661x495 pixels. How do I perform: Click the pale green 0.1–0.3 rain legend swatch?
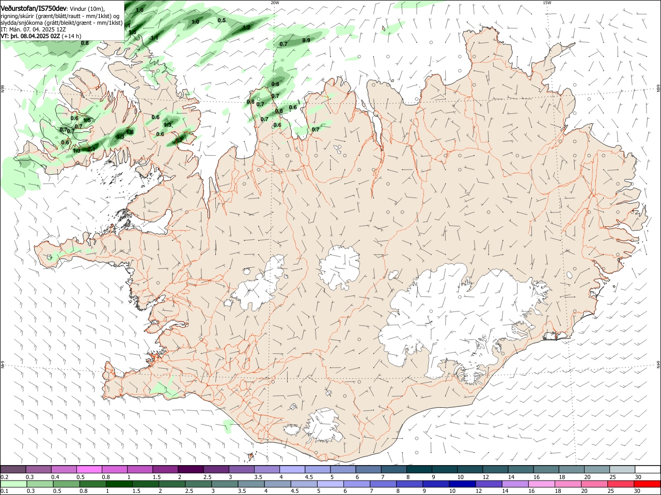(x=13, y=484)
